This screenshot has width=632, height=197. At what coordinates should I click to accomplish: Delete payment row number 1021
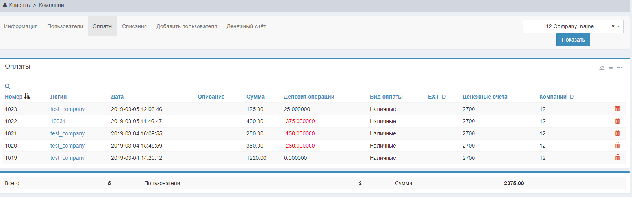617,133
